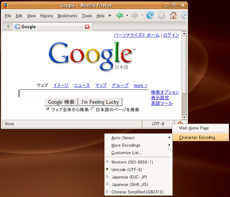Screen dimensions: 230x197
Task: Click the scrollbar up arrow
Action: click(184, 34)
